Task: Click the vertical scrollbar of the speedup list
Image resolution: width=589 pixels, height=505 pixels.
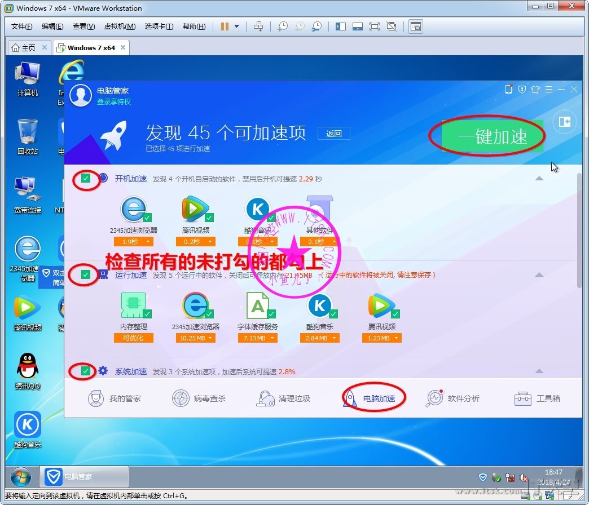Action: pyautogui.click(x=579, y=231)
